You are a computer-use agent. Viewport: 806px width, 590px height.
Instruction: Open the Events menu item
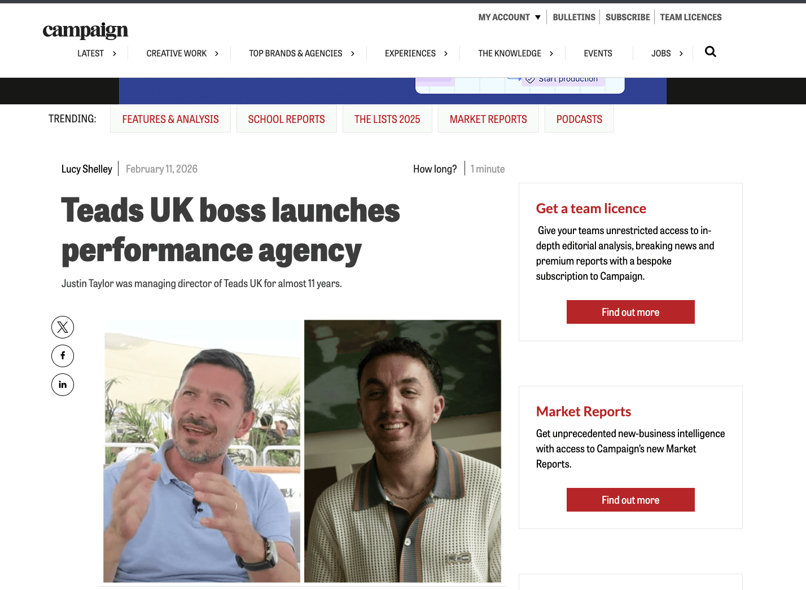click(598, 54)
